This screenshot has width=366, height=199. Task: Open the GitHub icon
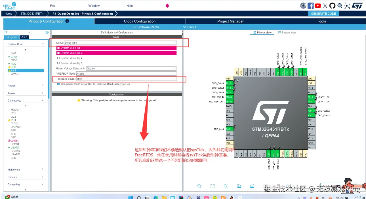tap(332, 6)
